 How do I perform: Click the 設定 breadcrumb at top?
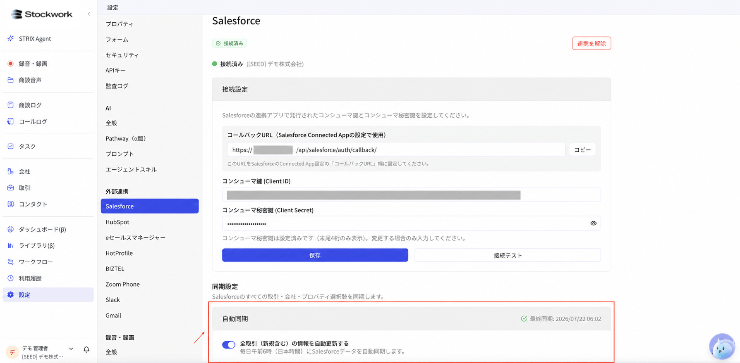(x=113, y=7)
